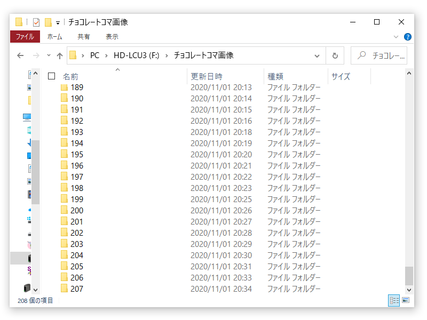Select folder 197 icon
Viewport: 427px width, 320px height.
coord(64,176)
